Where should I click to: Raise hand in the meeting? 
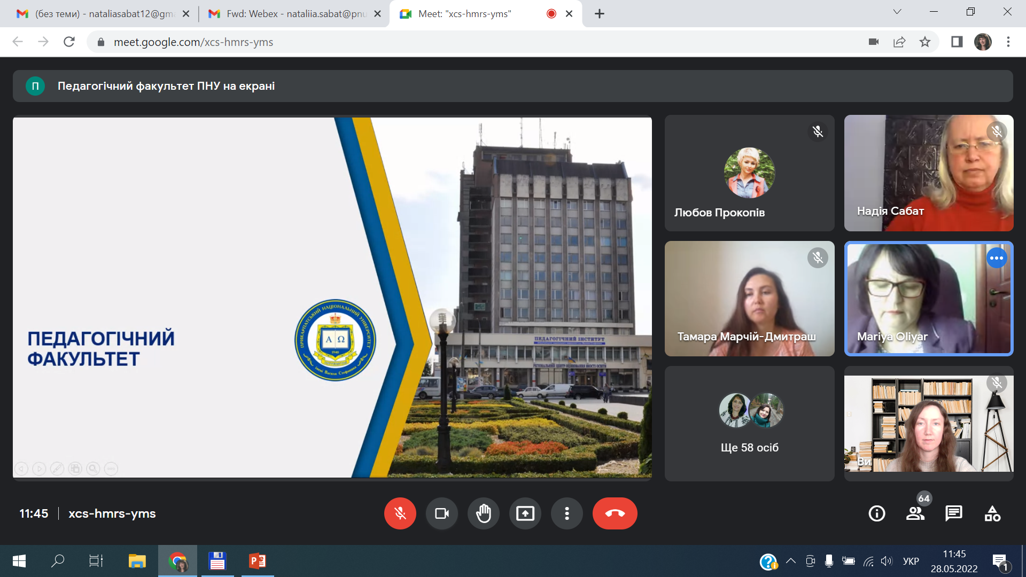pos(484,513)
